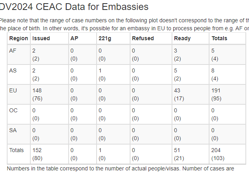Click the Region column header
This screenshot has height=174, width=249.
[x=19, y=39]
